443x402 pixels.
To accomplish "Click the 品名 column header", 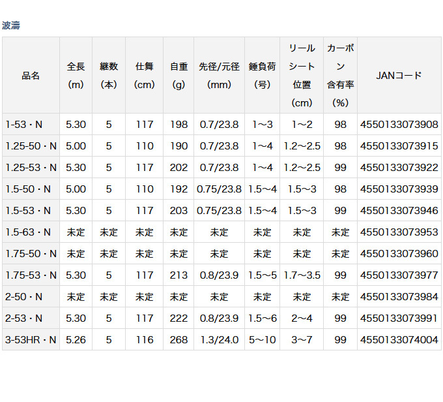I will (31, 75).
